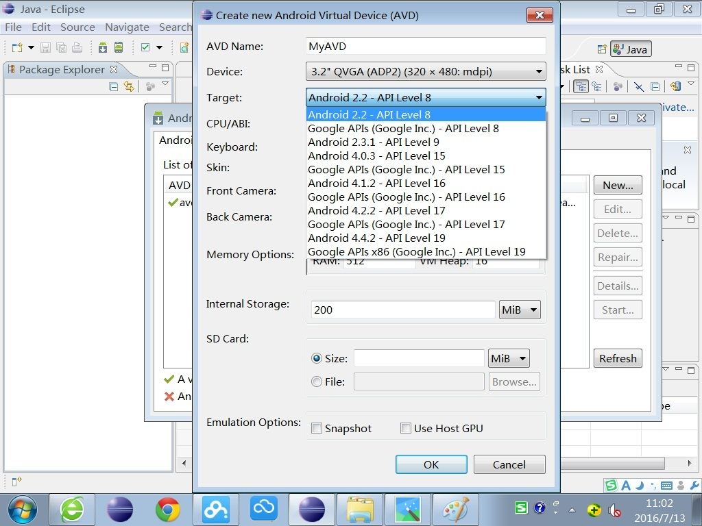This screenshot has height=526, width=702.
Task: Select the SD Card File radio button
Action: click(x=317, y=381)
